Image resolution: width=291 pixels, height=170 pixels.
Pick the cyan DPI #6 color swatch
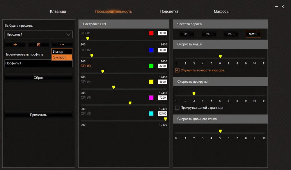click(151, 114)
